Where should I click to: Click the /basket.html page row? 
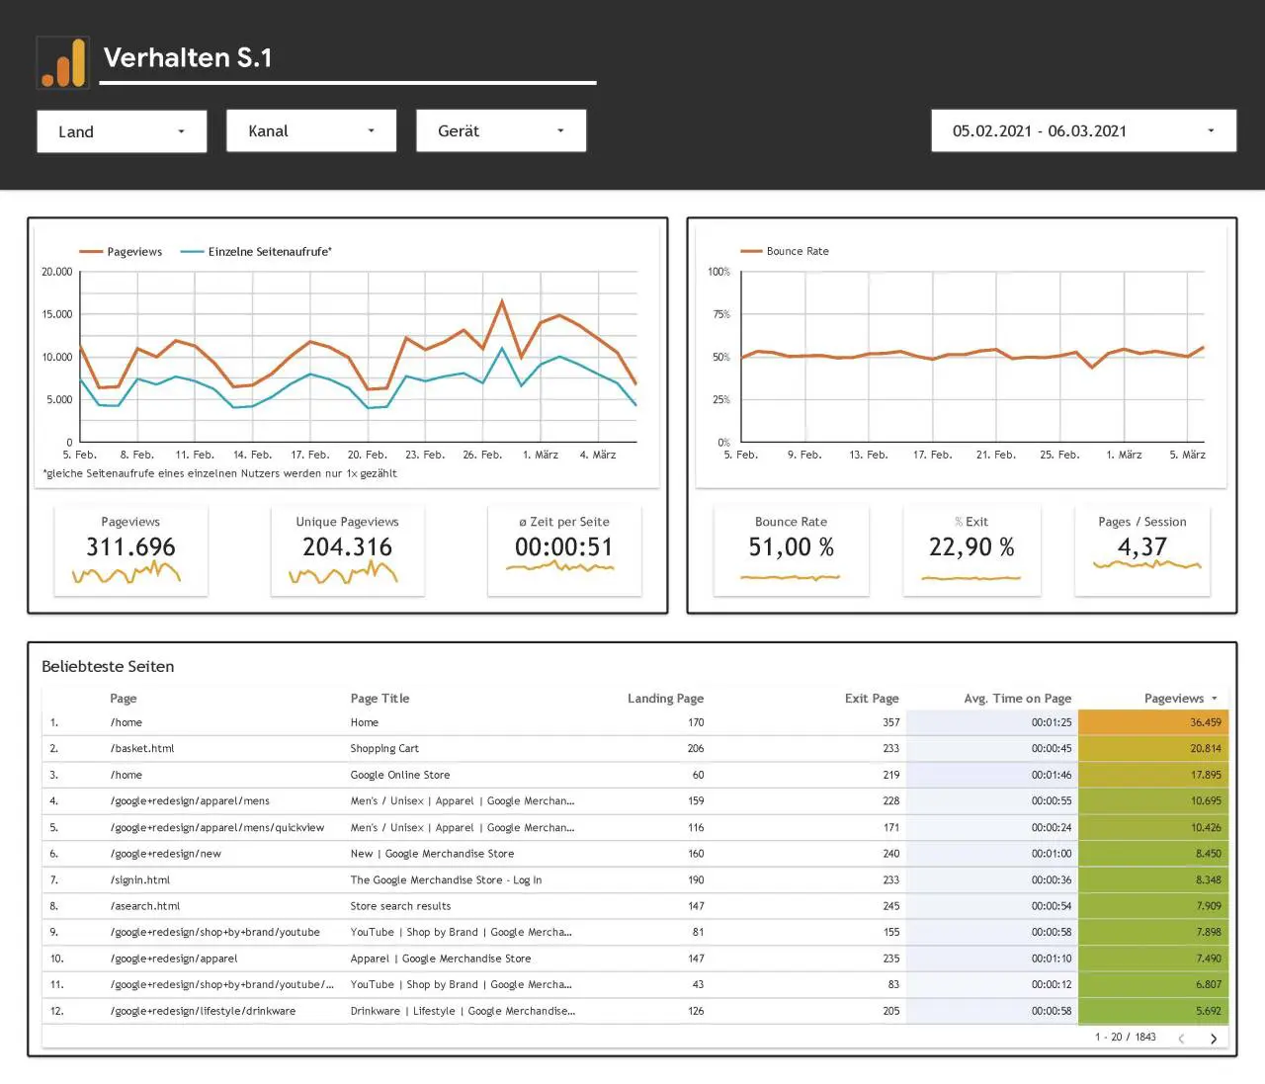tap(634, 749)
